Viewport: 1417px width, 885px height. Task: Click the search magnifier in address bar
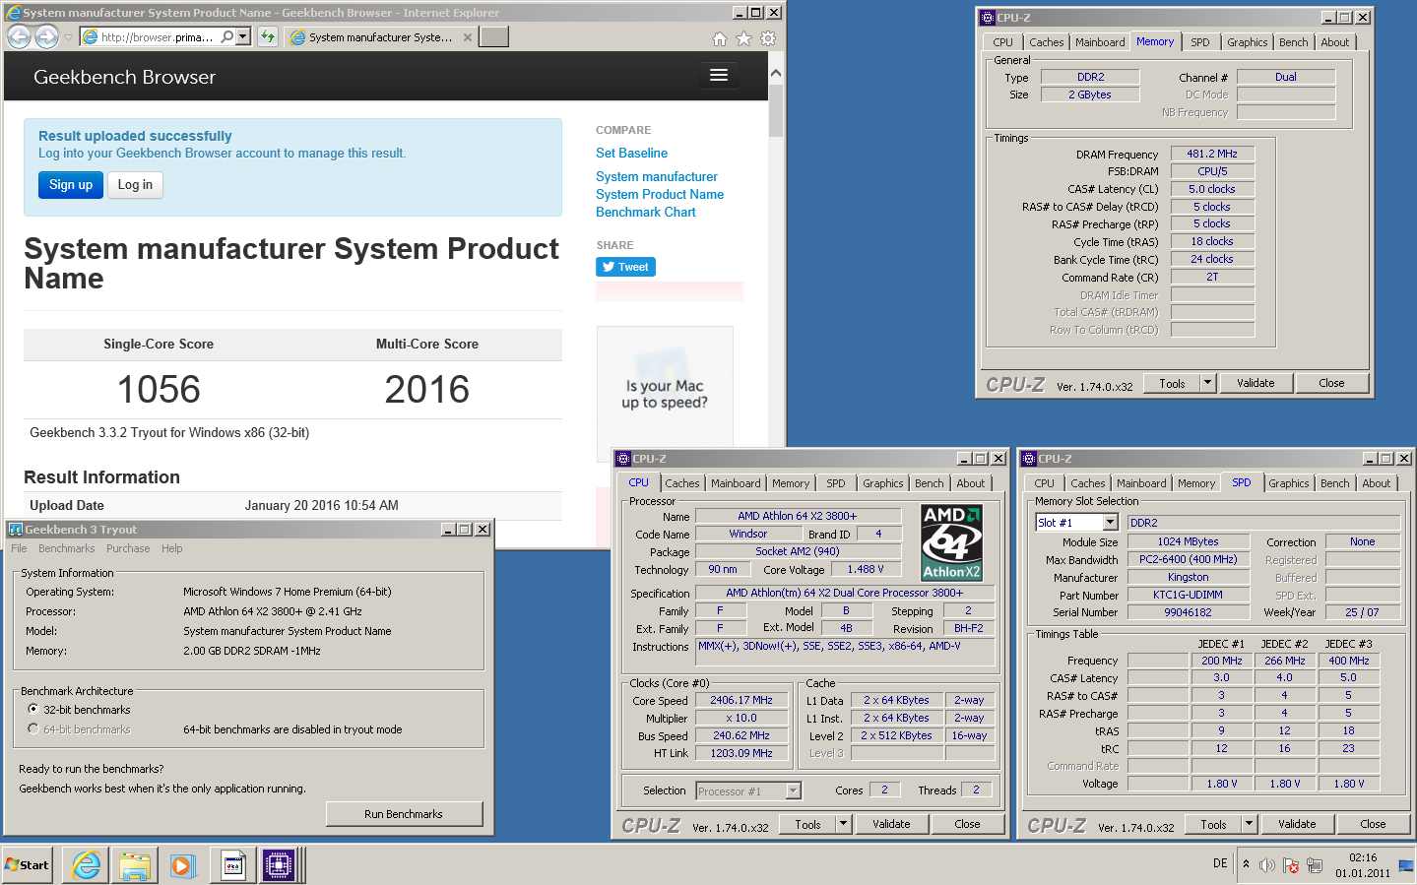click(x=227, y=36)
